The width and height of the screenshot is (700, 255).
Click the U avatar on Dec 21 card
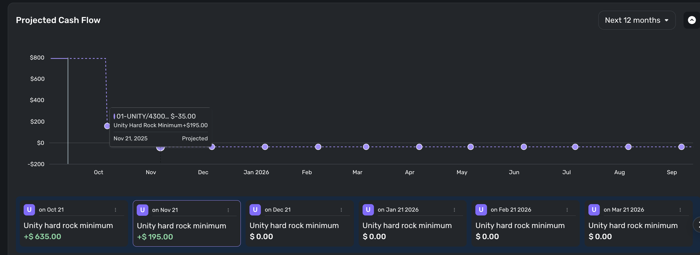(255, 210)
